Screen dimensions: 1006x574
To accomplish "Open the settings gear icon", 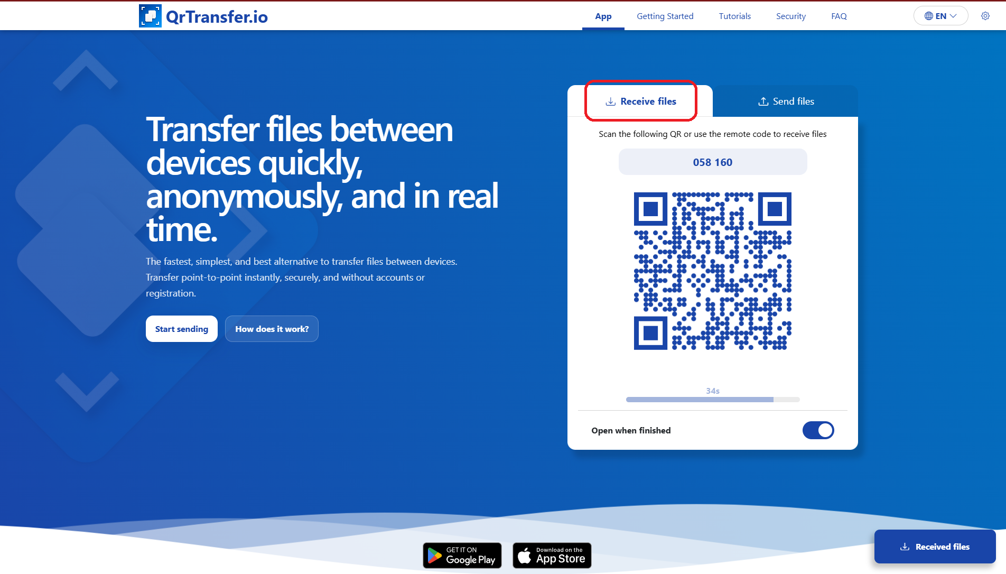I will coord(985,16).
